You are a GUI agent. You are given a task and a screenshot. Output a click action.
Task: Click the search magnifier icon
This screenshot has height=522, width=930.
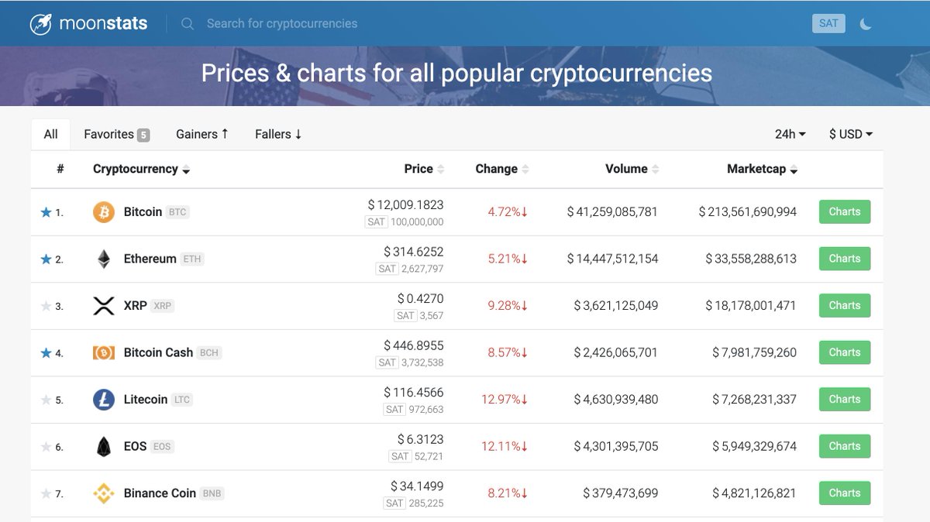[x=188, y=24]
